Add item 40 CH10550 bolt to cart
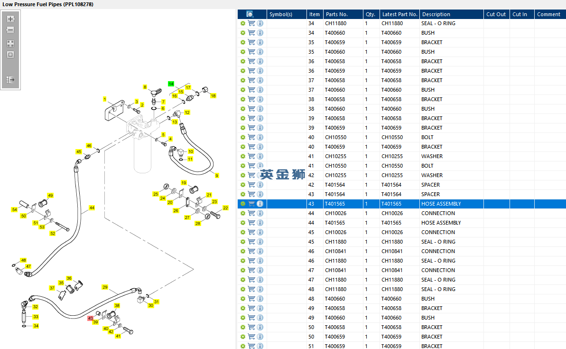This screenshot has height=349, width=566. (251, 137)
